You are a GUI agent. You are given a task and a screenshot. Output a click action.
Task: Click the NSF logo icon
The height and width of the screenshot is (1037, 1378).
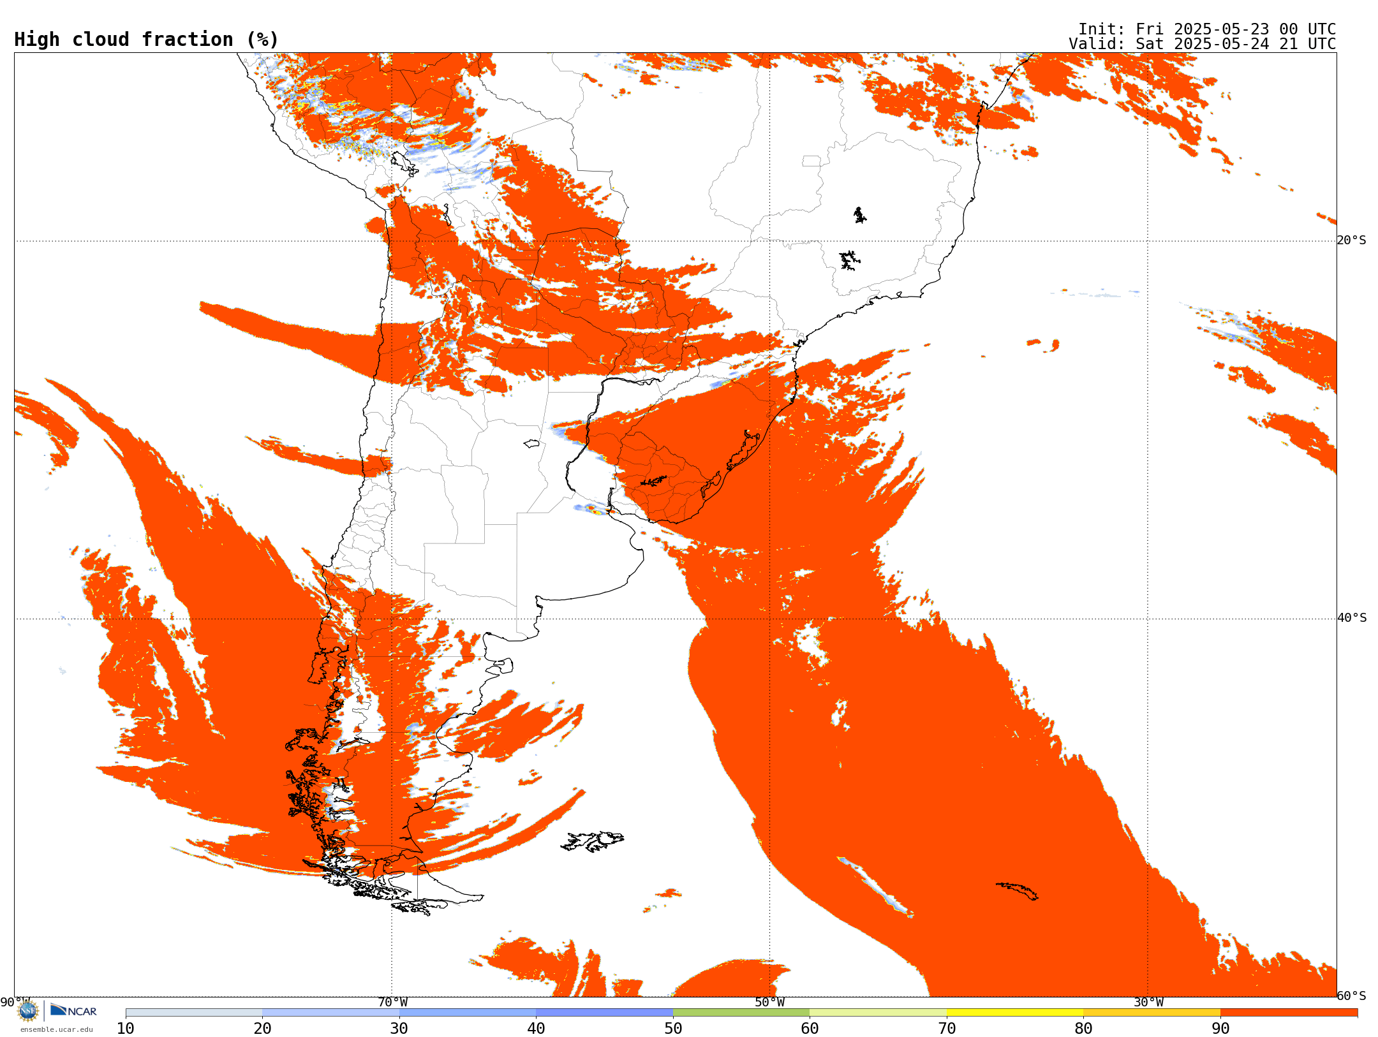pyautogui.click(x=28, y=1011)
